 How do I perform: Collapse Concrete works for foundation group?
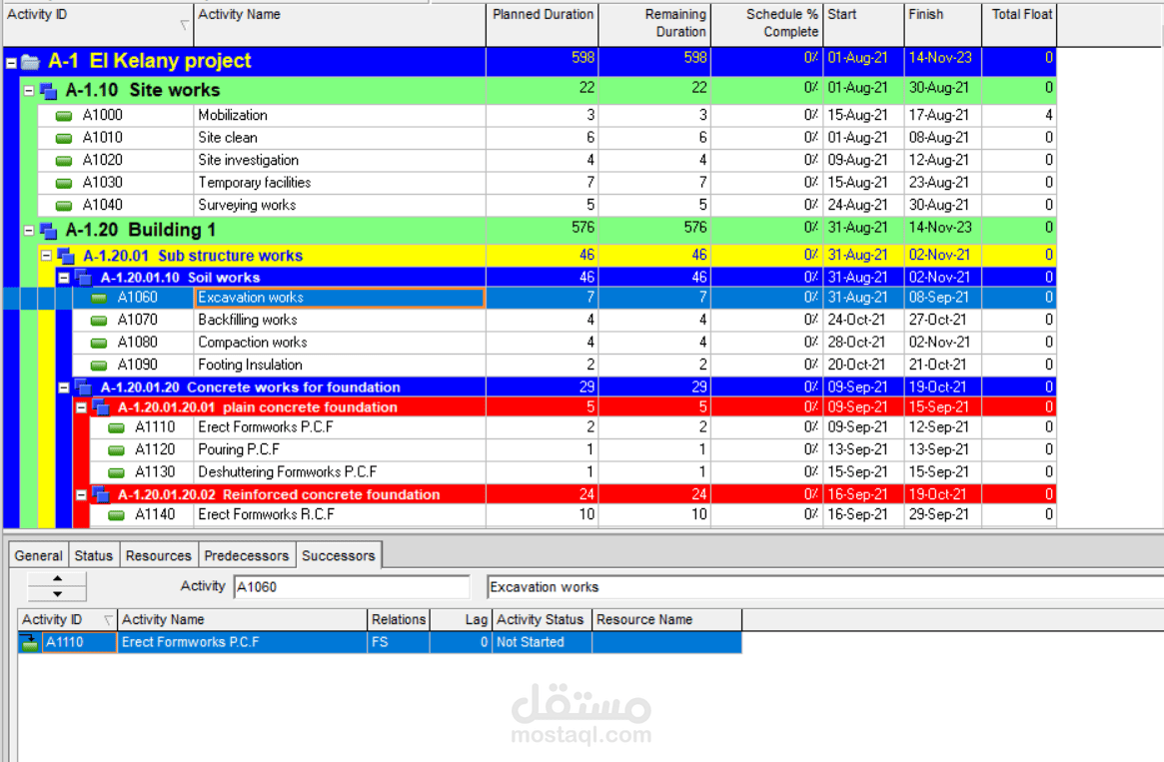click(x=64, y=387)
